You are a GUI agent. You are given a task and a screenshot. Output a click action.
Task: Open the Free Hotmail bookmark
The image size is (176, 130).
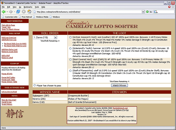click(27, 17)
